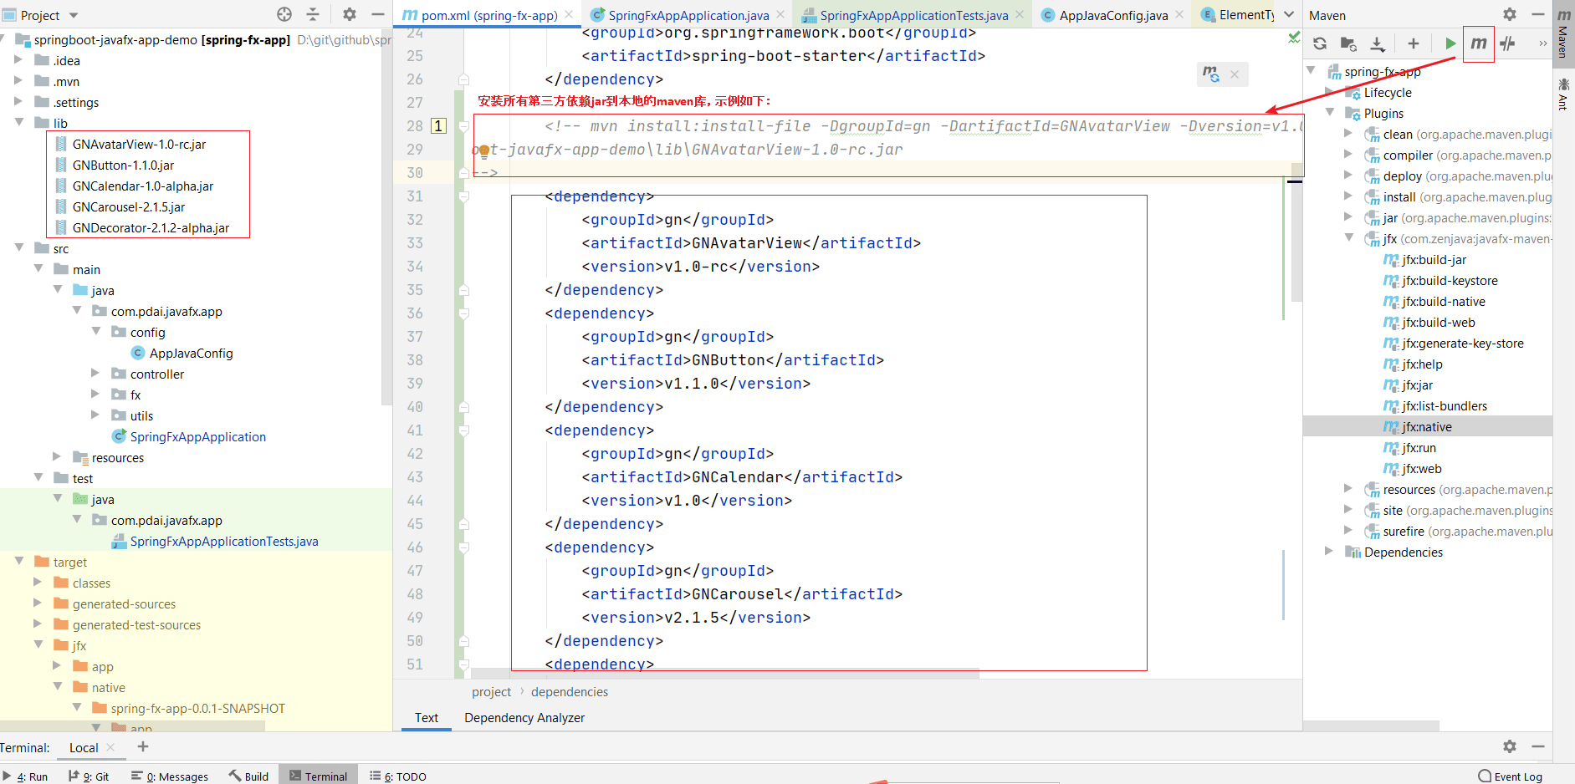Toggle fold marker at line 36 dependency
Image resolution: width=1575 pixels, height=784 pixels.
tap(463, 313)
